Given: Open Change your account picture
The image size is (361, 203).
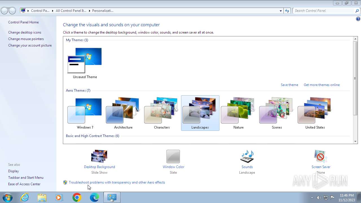Looking at the screenshot, I should (x=30, y=45).
